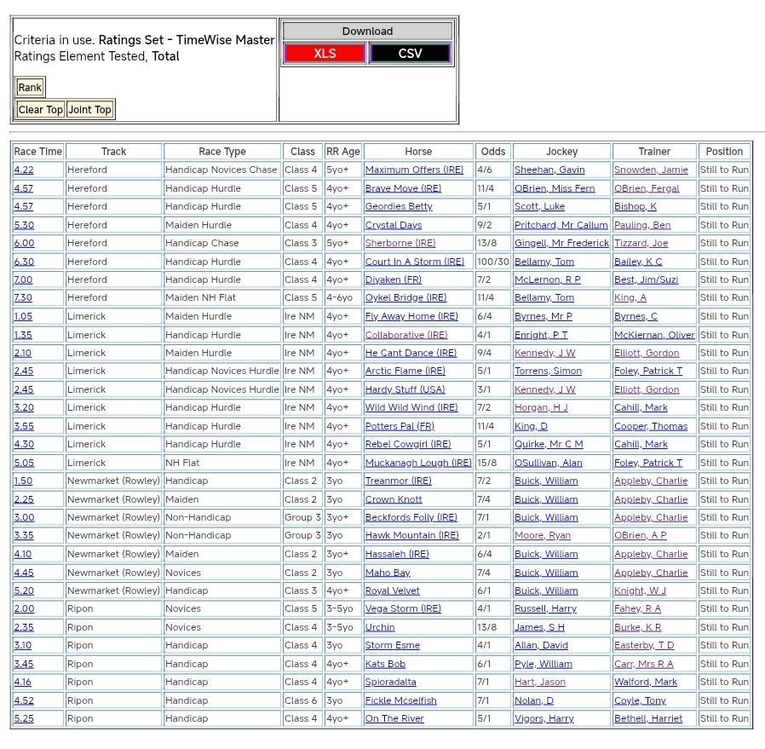Viewport: 765px width, 749px height.
Task: Open trainer Snowden, Jamie
Action: tap(651, 170)
